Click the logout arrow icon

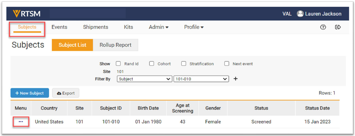(x=338, y=27)
